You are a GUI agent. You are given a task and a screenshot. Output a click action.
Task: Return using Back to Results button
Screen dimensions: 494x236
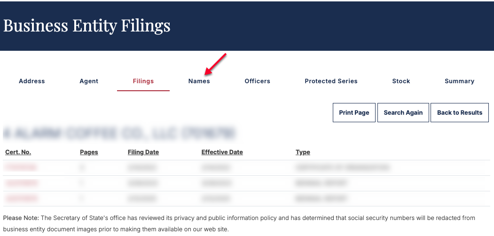(460, 112)
